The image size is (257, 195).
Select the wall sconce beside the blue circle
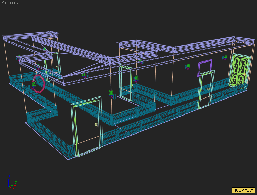[x=111, y=93]
